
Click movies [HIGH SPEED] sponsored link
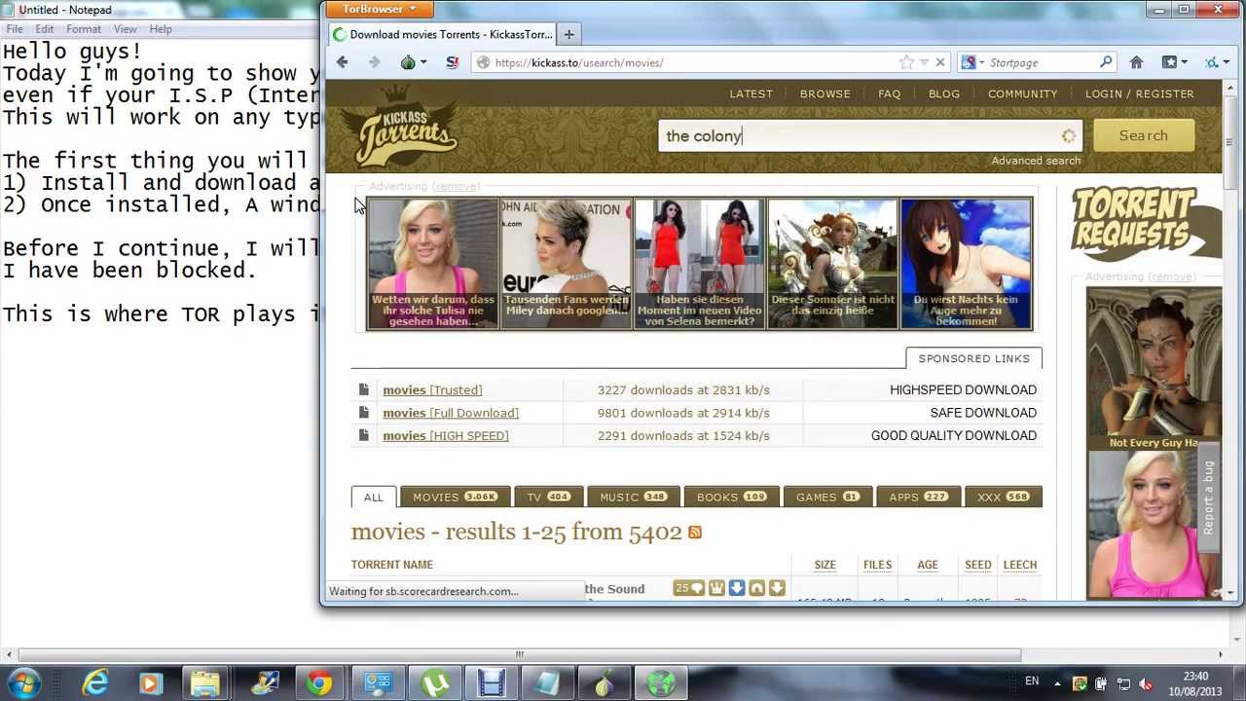click(x=446, y=435)
